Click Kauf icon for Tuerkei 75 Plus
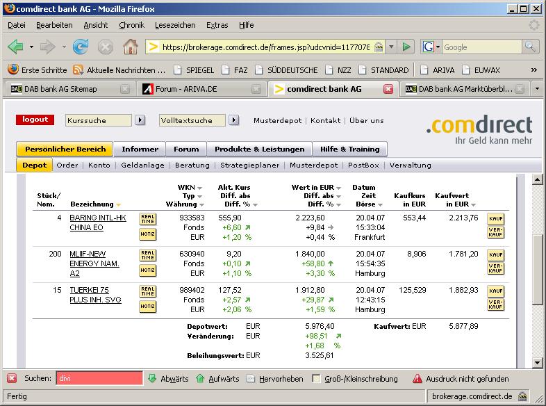The image size is (546, 406). [x=495, y=291]
